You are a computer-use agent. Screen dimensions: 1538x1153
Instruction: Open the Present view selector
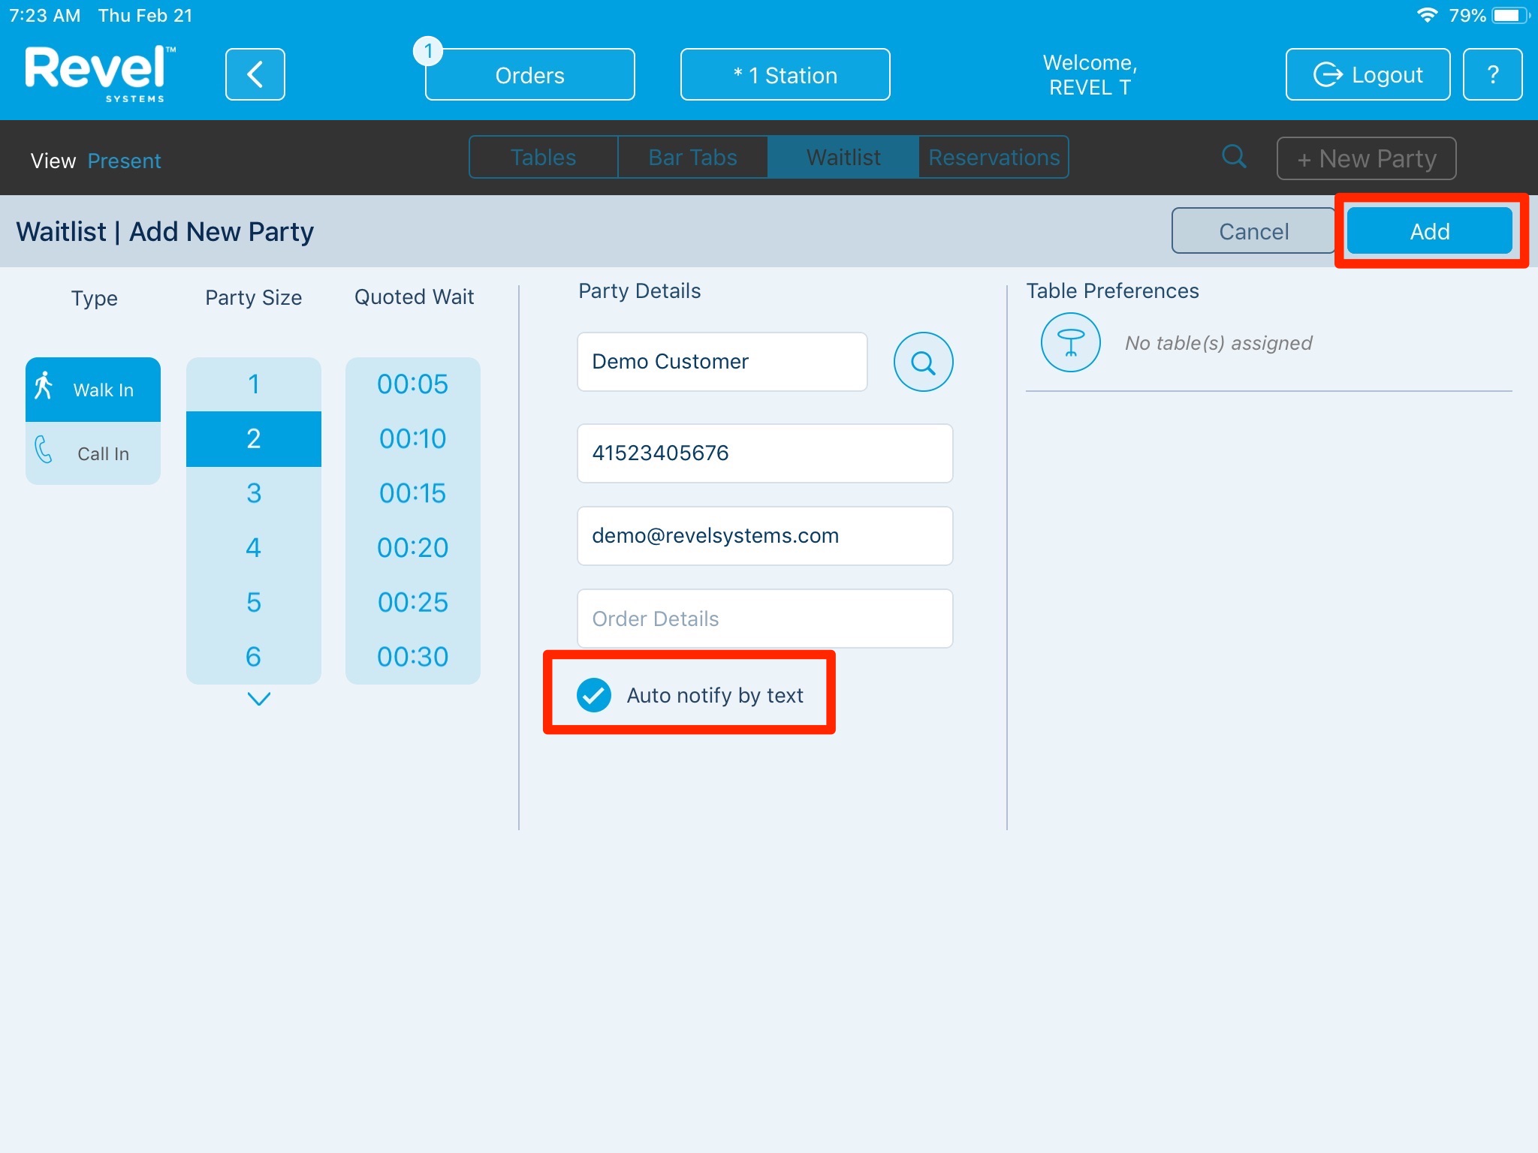[x=124, y=161]
